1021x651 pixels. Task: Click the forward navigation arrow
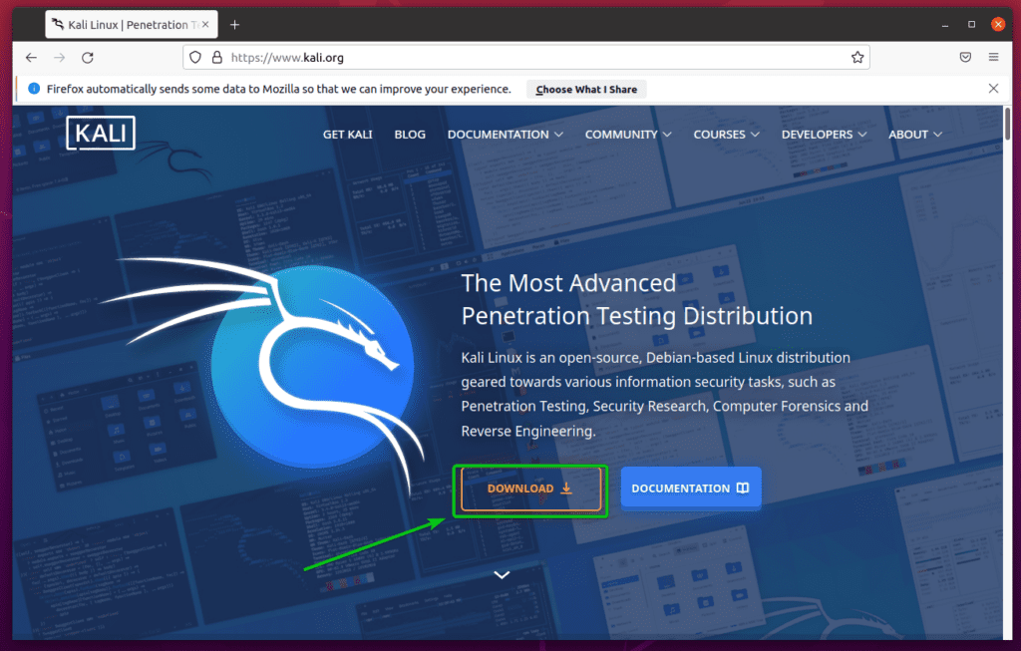point(59,57)
